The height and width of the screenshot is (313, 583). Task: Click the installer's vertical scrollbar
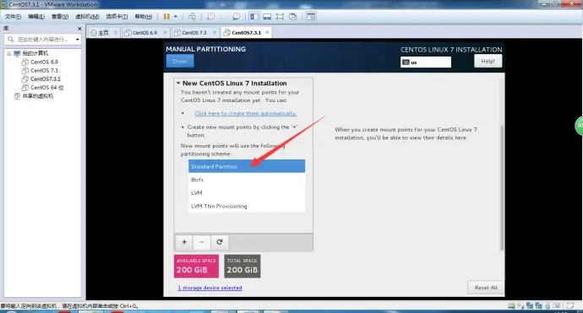[x=502, y=187]
